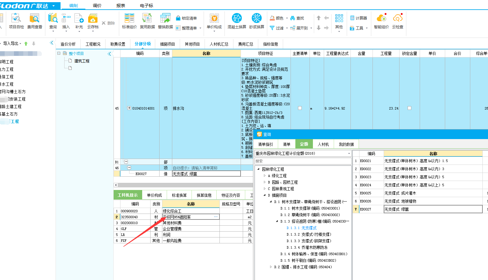
Task: Open the 措施项目 tab
Action: coord(167,44)
